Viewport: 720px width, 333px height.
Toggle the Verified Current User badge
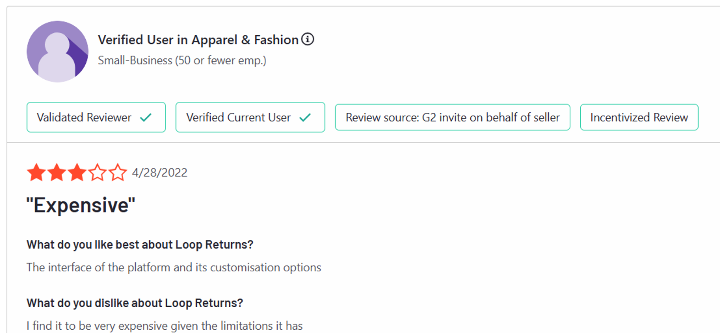click(250, 117)
